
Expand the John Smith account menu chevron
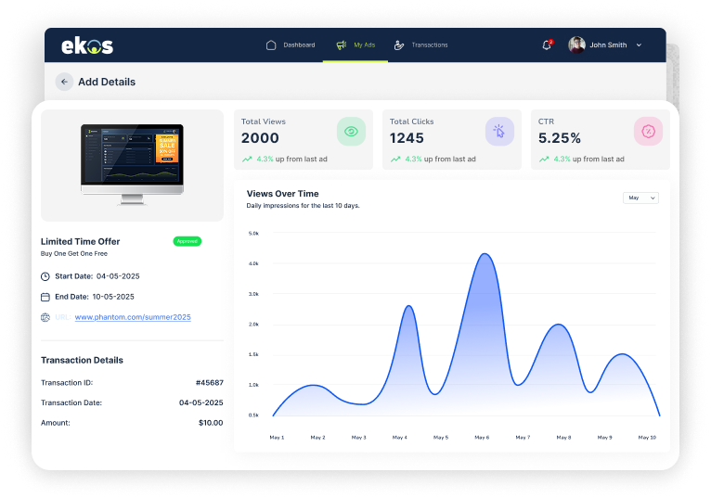(640, 45)
